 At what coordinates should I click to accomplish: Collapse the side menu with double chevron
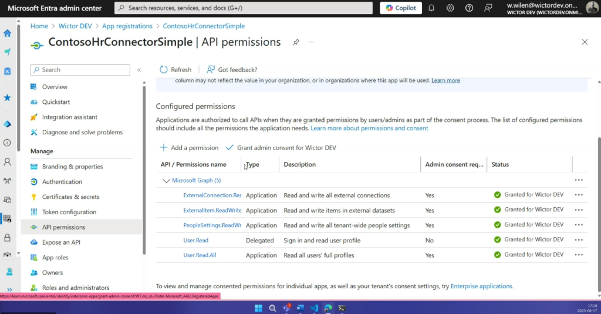tap(139, 70)
